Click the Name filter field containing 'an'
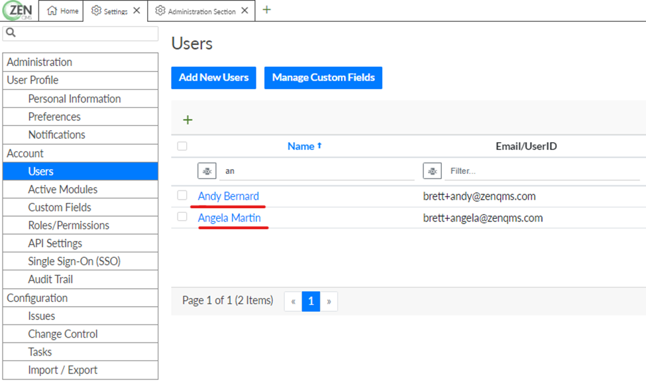This screenshot has height=388, width=646. 317,171
